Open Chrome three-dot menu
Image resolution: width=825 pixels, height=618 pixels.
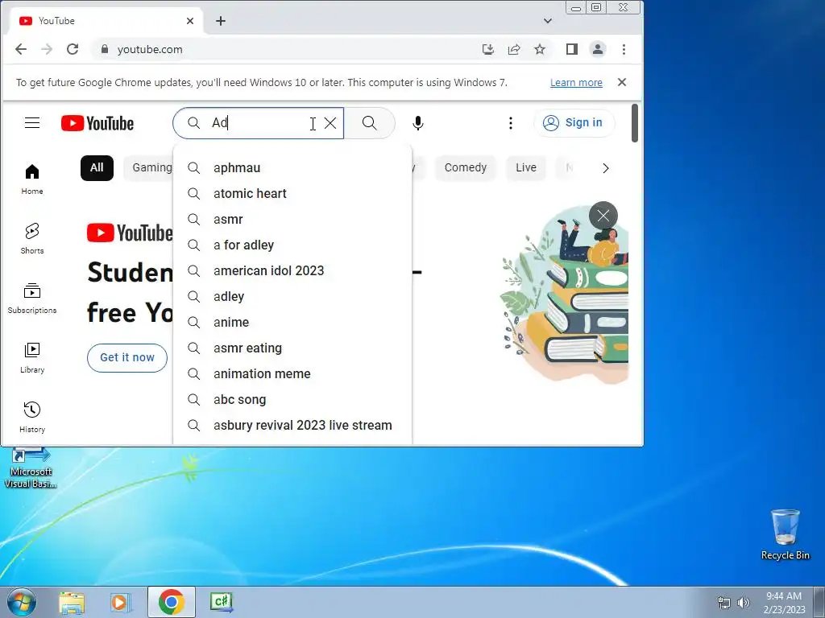click(624, 49)
